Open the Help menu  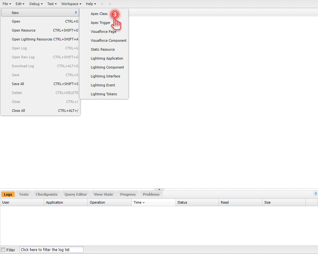coord(90,4)
